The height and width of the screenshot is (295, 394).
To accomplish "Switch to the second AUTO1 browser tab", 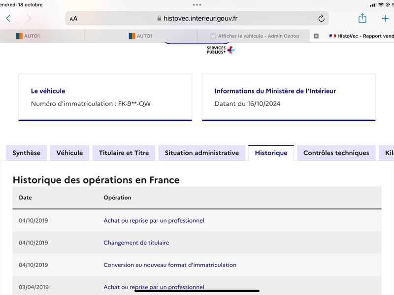I will click(141, 36).
